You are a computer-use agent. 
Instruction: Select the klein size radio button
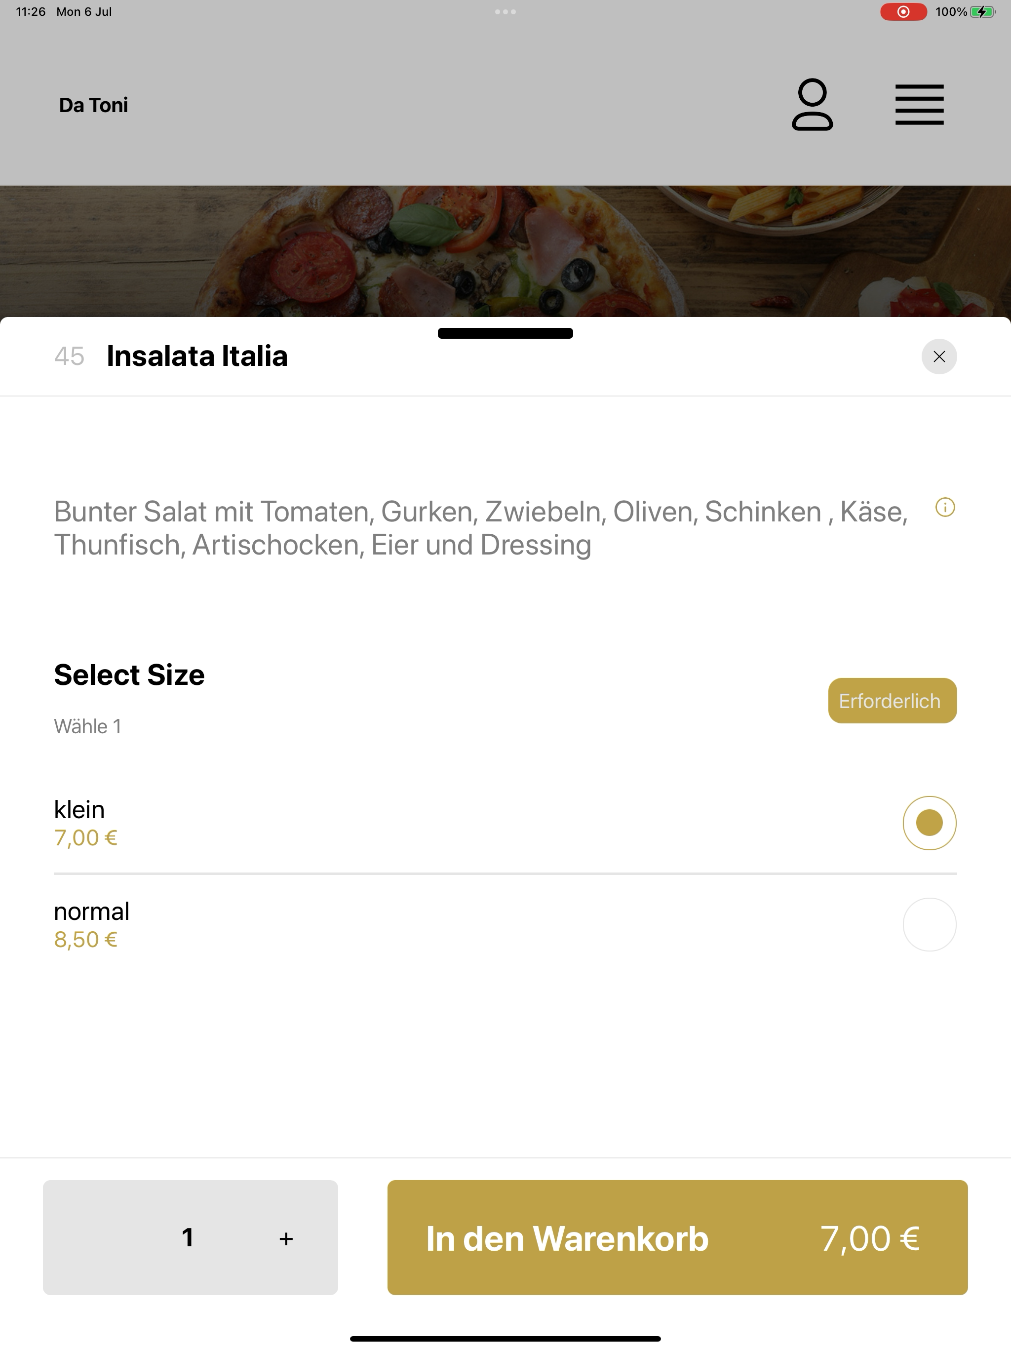(929, 823)
